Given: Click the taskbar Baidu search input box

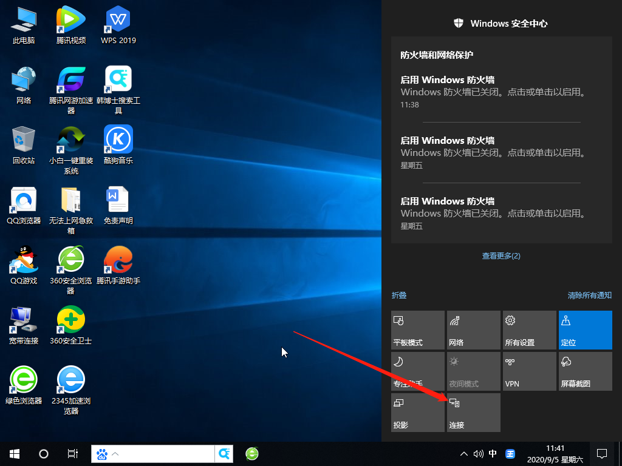Looking at the screenshot, I should (x=164, y=453).
